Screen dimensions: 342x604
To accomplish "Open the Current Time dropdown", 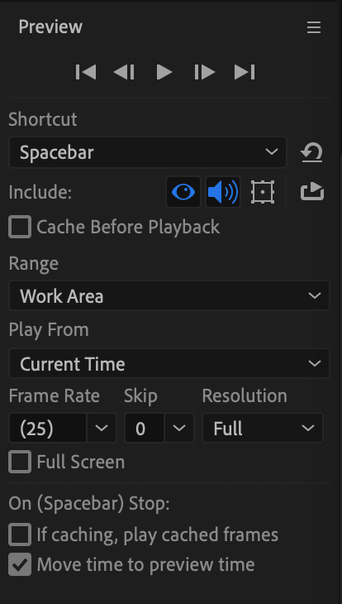I will (169, 363).
